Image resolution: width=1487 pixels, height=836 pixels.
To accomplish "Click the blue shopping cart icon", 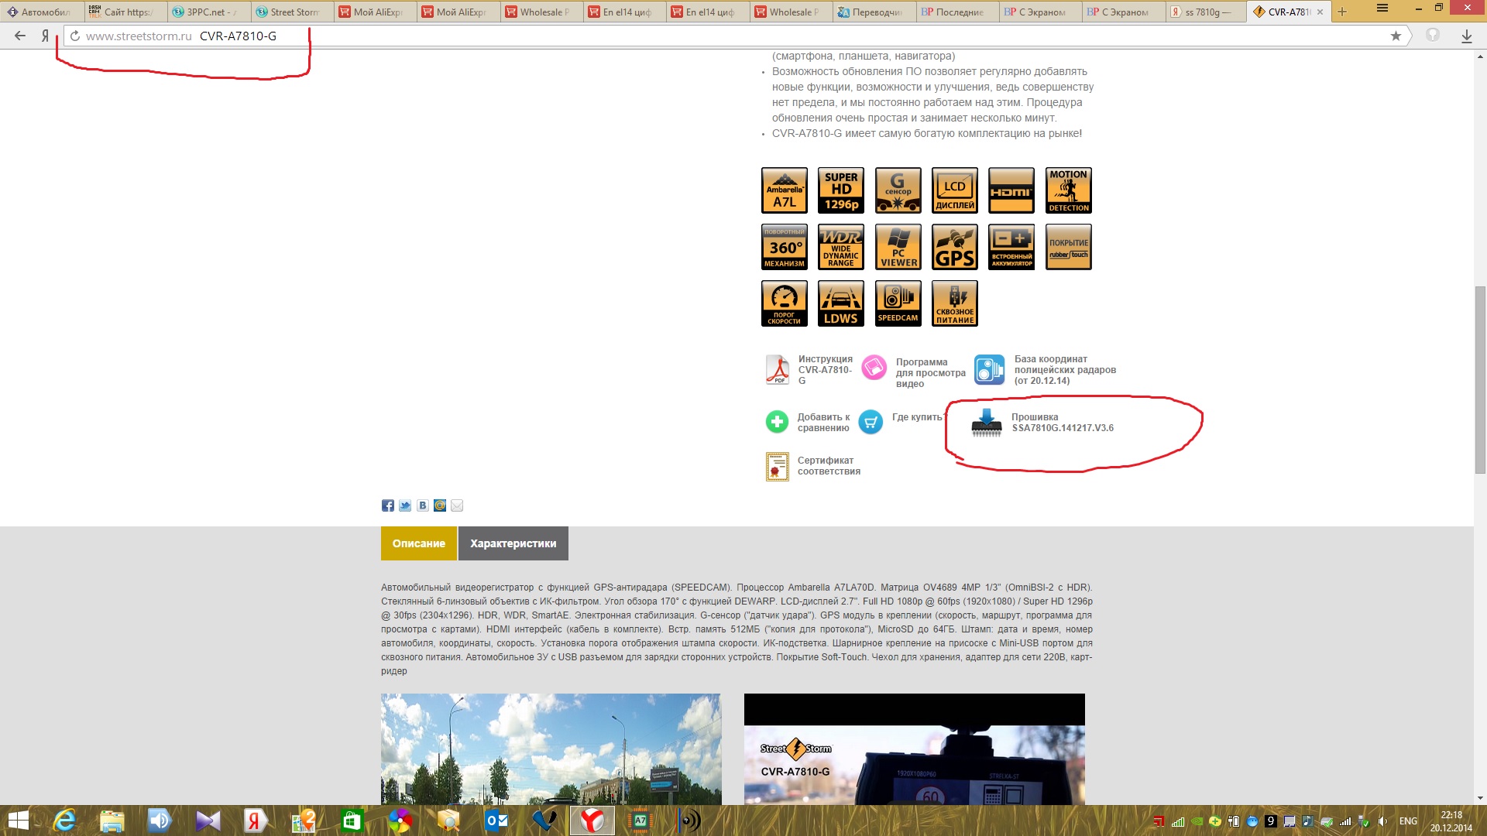I will (871, 422).
